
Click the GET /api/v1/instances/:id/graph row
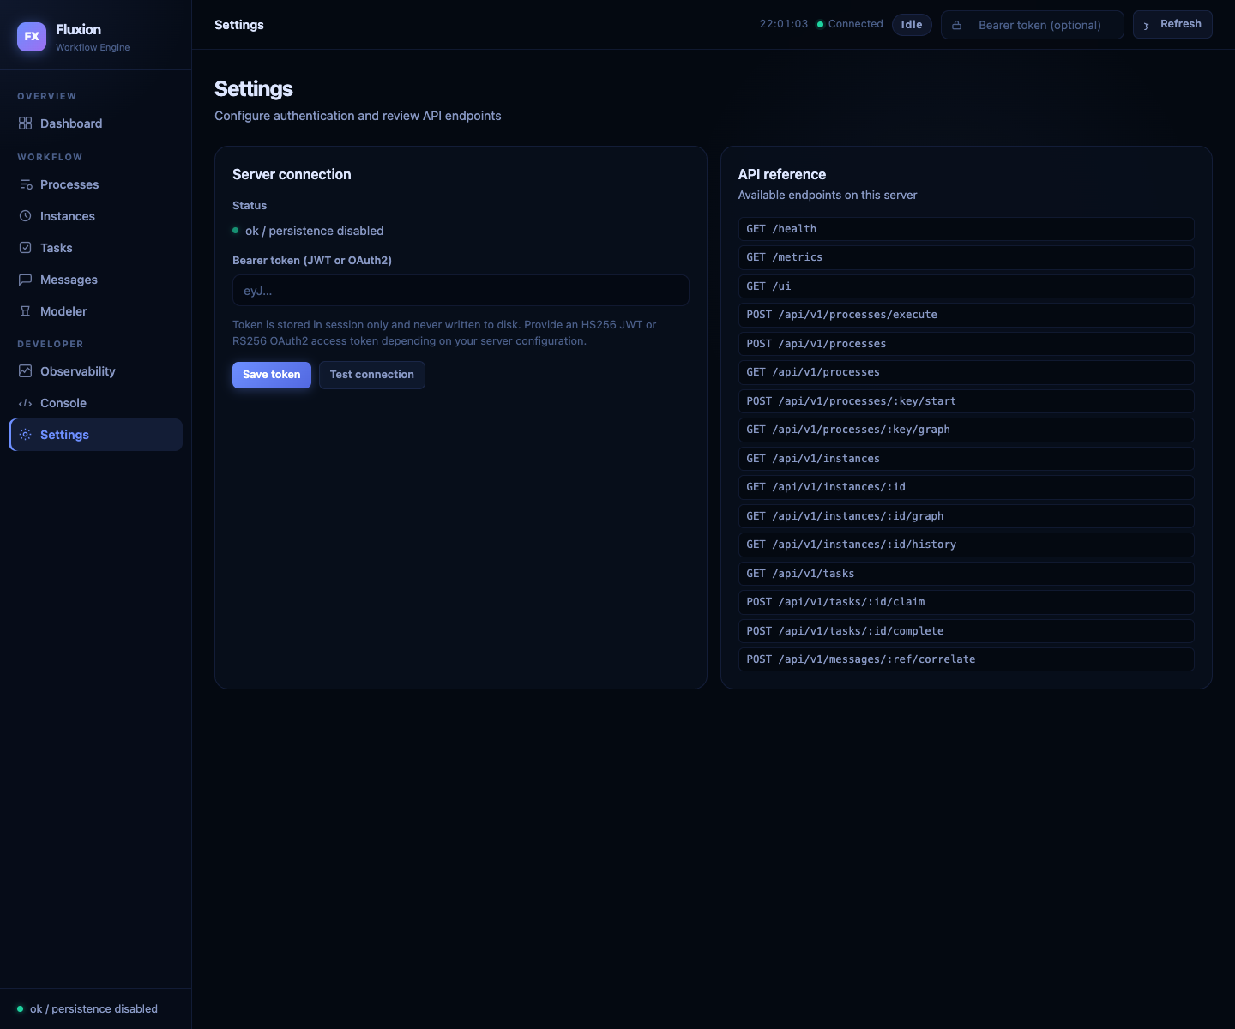(x=967, y=516)
